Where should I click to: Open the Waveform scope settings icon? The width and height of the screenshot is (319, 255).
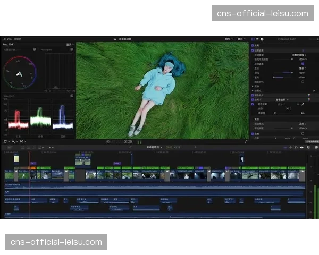pyautogui.click(x=72, y=96)
